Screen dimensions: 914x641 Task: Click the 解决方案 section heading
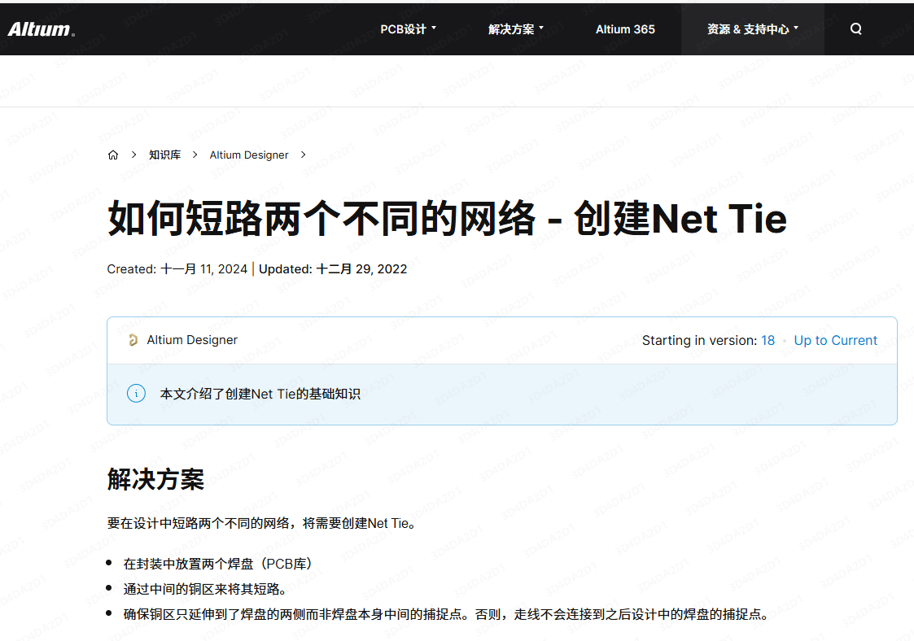(155, 480)
